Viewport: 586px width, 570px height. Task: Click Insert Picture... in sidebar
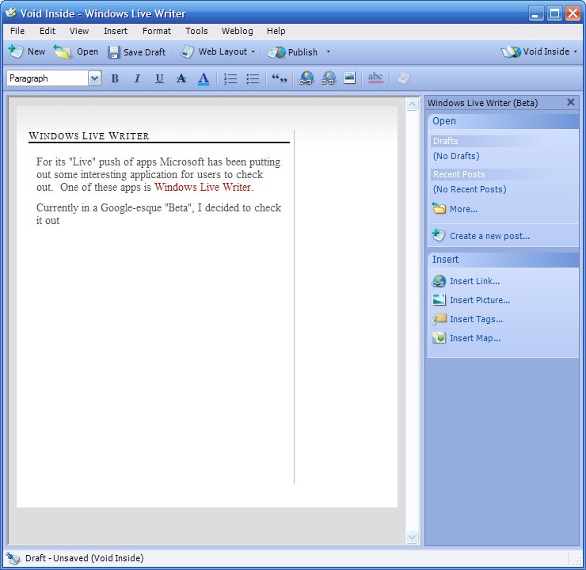480,300
